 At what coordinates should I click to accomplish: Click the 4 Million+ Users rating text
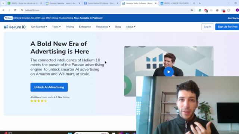pyautogui.click(x=50, y=97)
